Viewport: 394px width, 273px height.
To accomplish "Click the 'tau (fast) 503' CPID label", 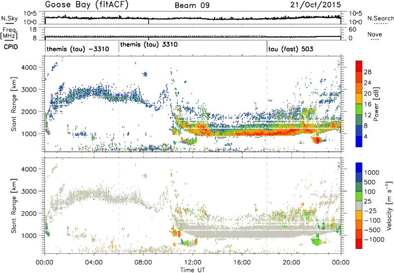I will [291, 49].
